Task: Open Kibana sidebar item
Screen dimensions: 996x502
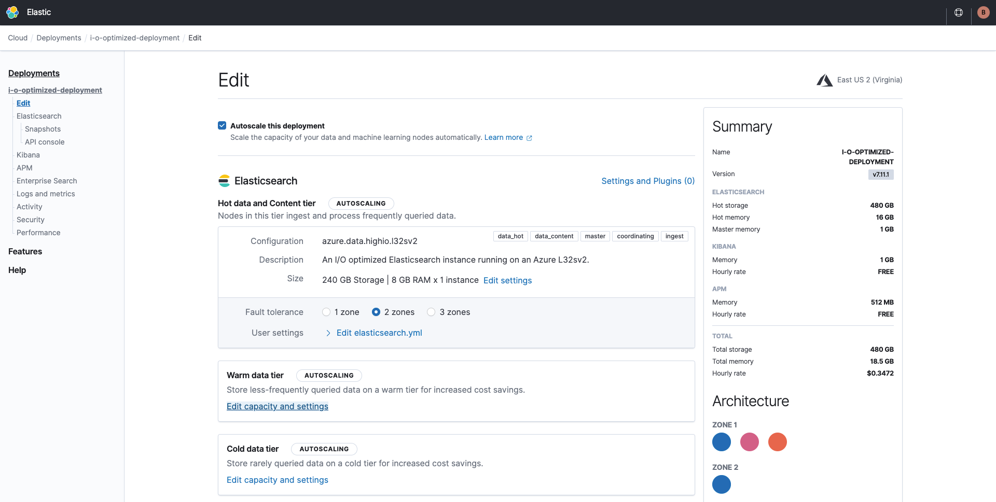Action: [x=28, y=155]
